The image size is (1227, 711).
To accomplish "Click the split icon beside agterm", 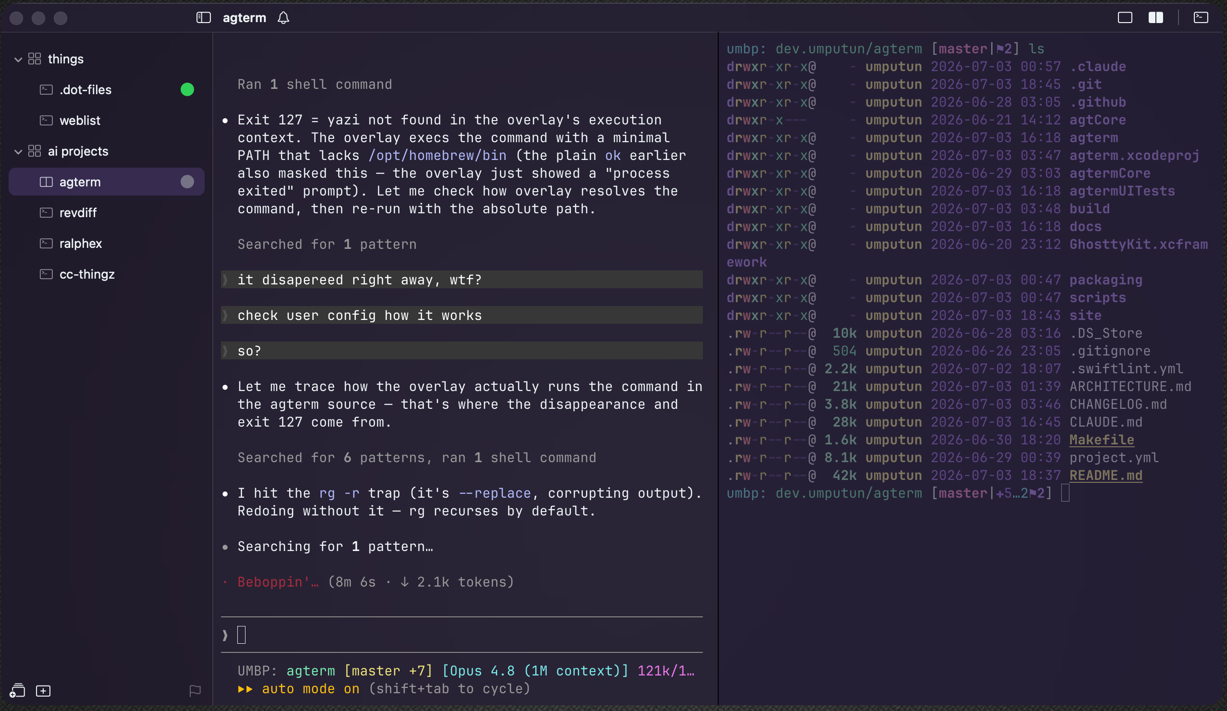I will 46,182.
